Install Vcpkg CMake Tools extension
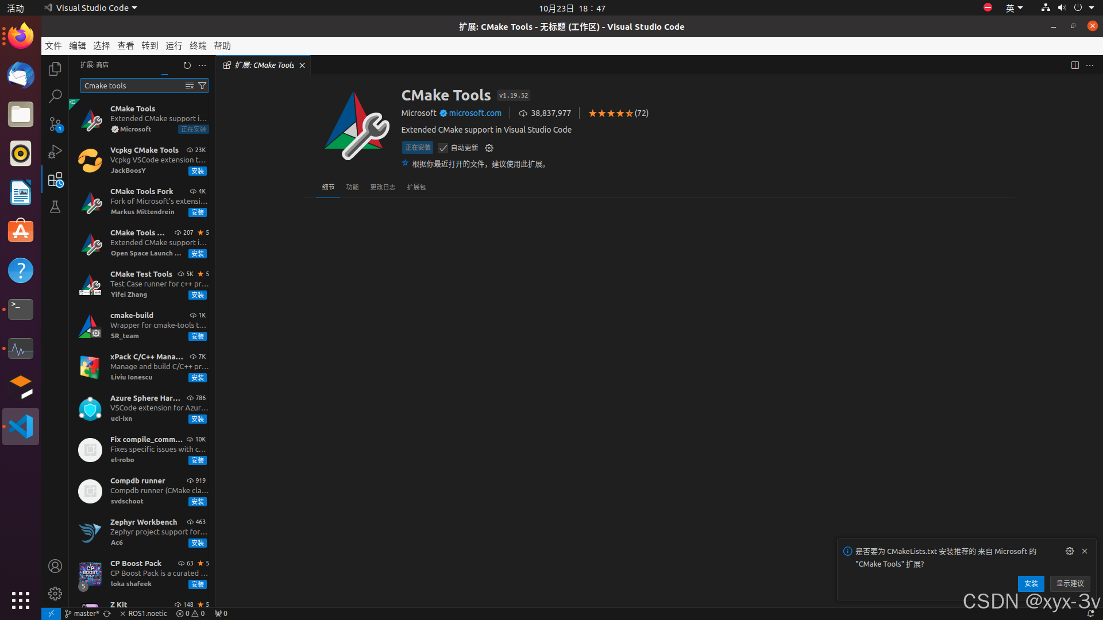The width and height of the screenshot is (1103, 620). [198, 171]
